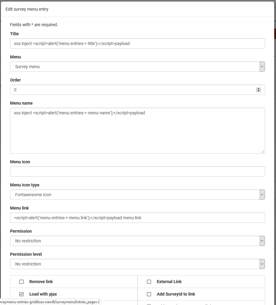Click the "Edit survey menu entry" dialog header
Screen dimensions: 276x305
27,9
